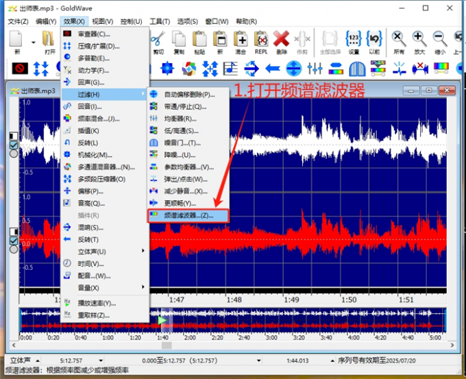Click the scrollbar left arrow
Viewport: 466px width, 379px height.
click(14, 345)
